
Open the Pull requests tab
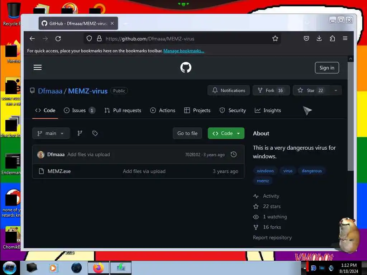(x=123, y=110)
